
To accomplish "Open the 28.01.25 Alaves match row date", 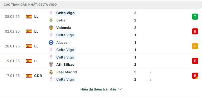I will pyautogui.click(x=12, y=46).
